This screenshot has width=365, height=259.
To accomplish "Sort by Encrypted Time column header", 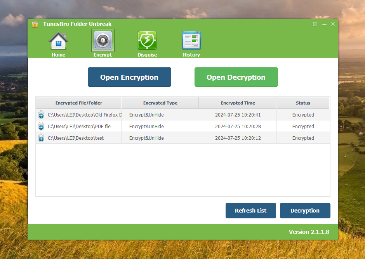I will point(238,103).
